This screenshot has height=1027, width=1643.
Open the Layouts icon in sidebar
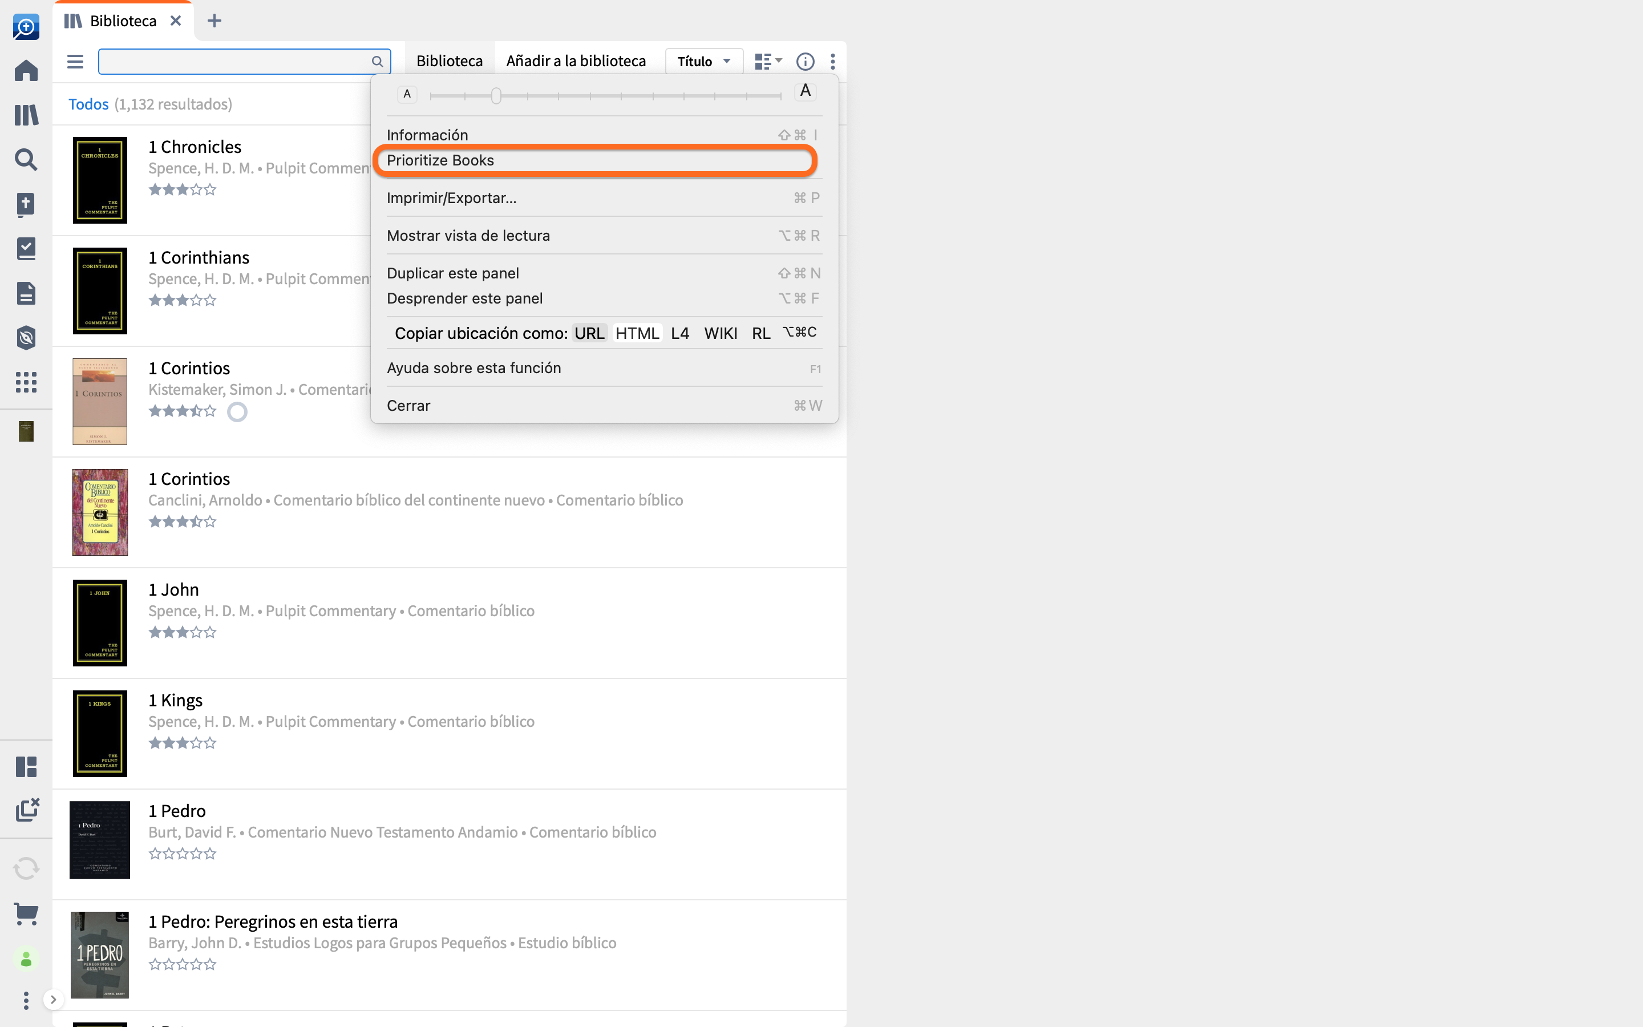click(x=26, y=767)
